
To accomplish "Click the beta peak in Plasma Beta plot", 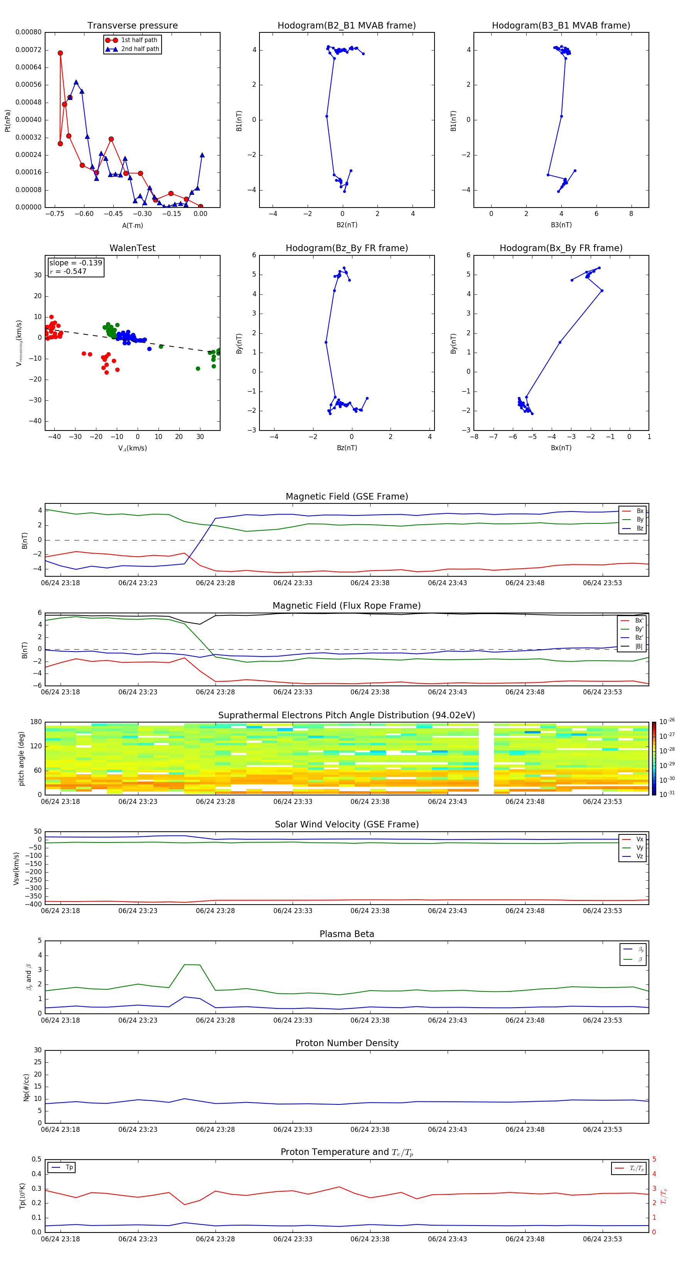I will pyautogui.click(x=192, y=965).
